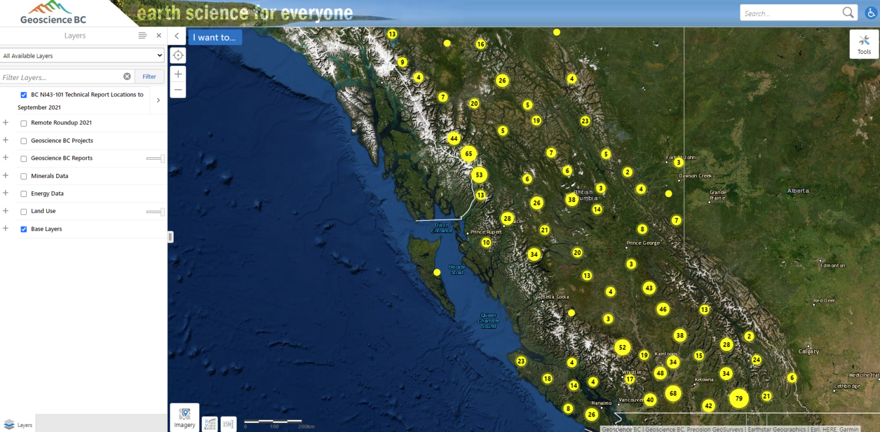Open the All Available Layers dropdown
This screenshot has width=880, height=432.
coord(82,55)
